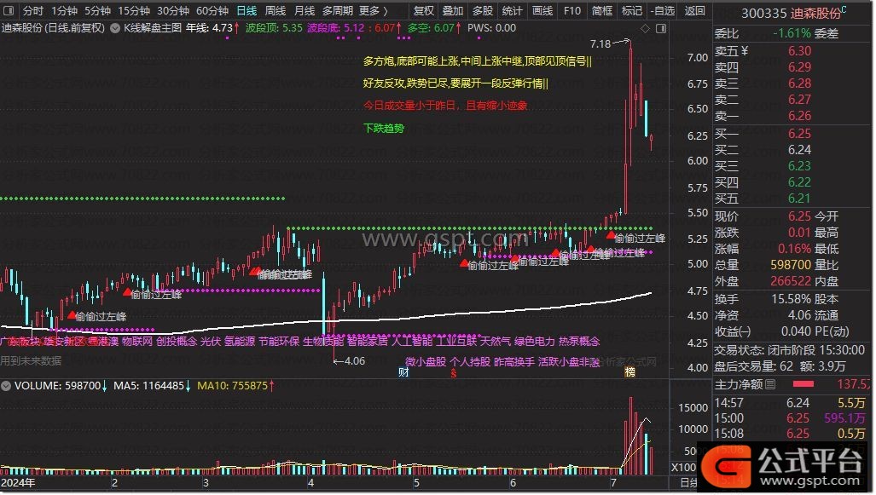Click the 绿色电力 concept tag
Viewport: 876px width, 495px height.
535,341
